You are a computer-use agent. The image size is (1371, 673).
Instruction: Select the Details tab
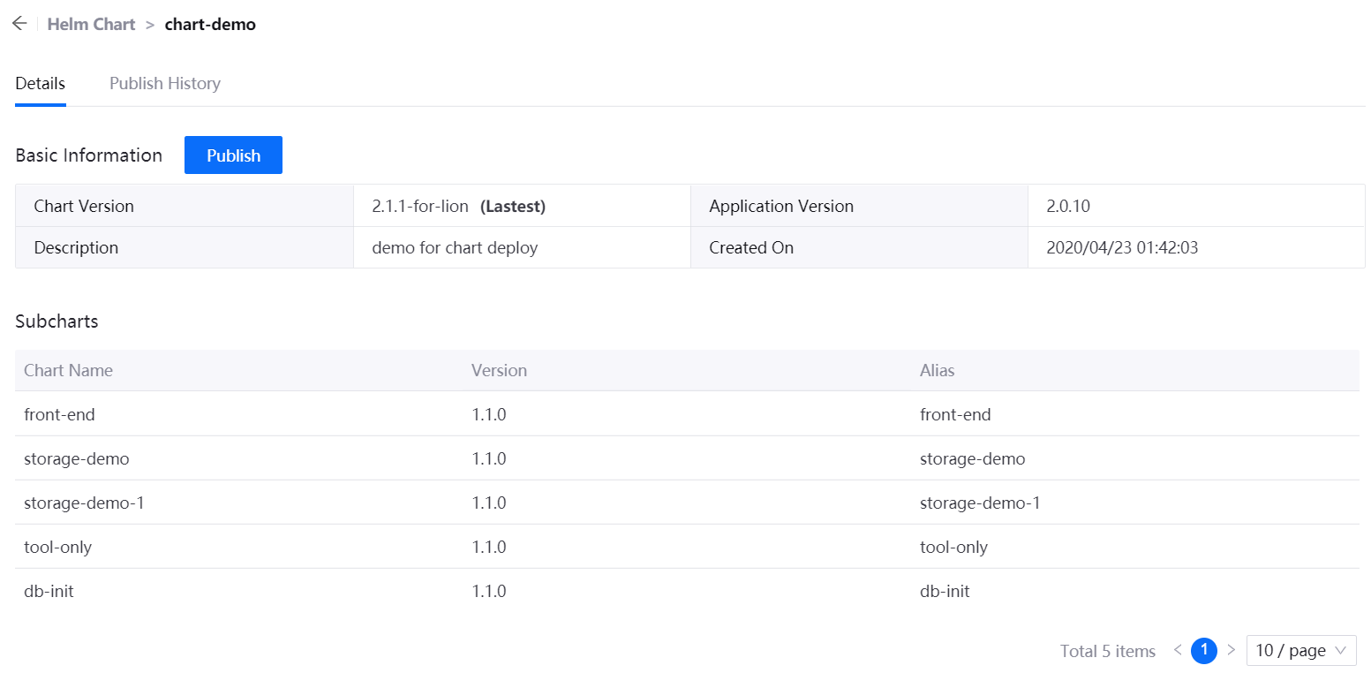40,83
